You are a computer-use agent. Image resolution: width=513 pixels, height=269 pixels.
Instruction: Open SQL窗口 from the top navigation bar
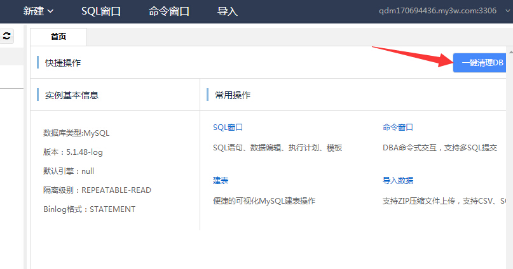point(101,11)
